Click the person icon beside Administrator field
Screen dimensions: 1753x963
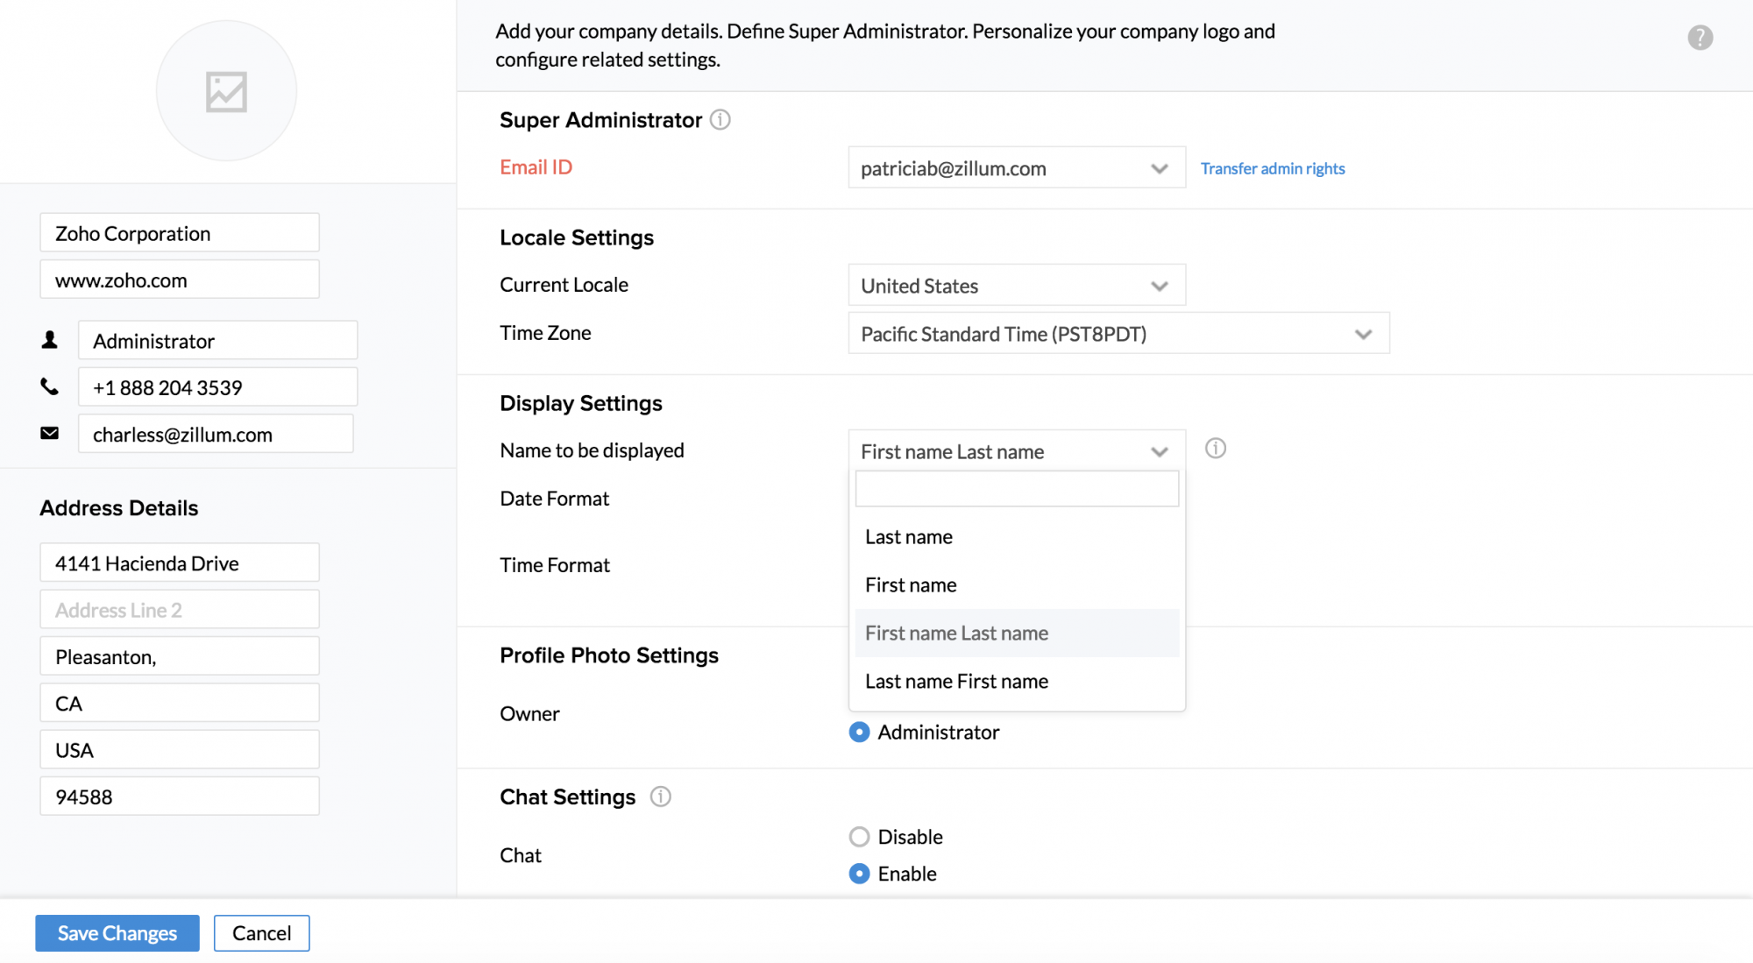click(x=50, y=340)
